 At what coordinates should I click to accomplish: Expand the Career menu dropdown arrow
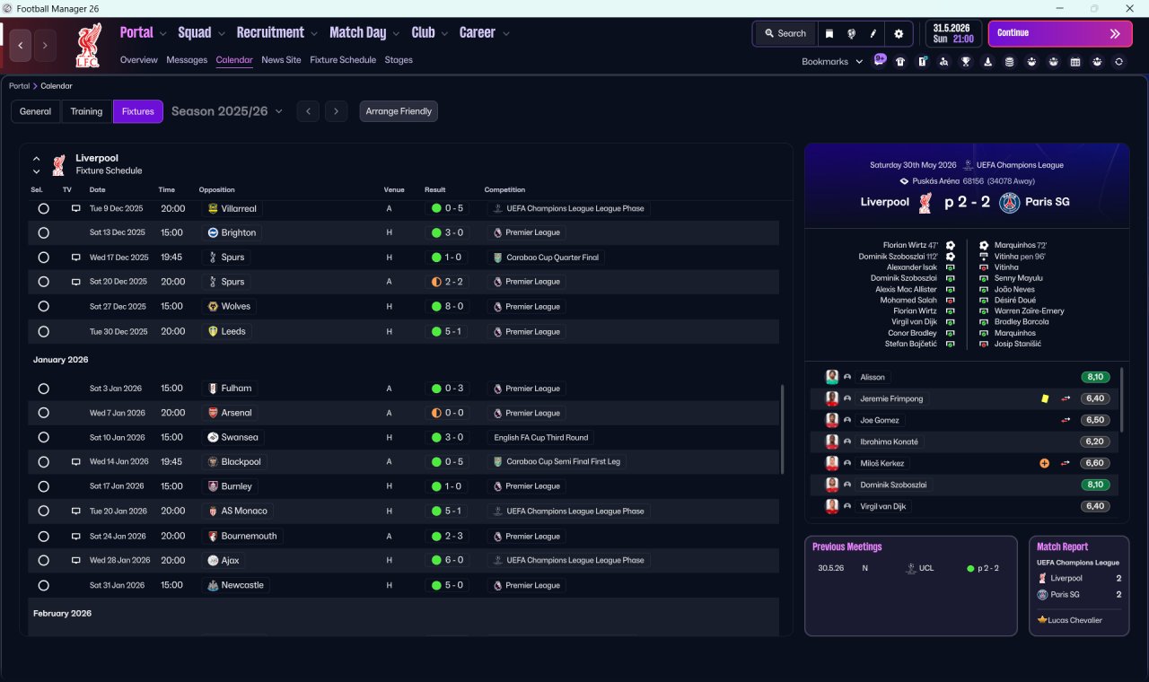click(506, 34)
